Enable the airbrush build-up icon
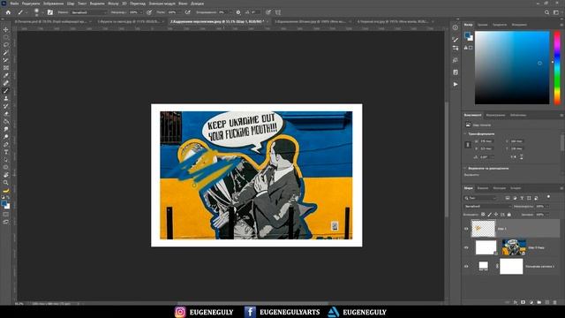565x318 pixels. pyautogui.click(x=188, y=12)
